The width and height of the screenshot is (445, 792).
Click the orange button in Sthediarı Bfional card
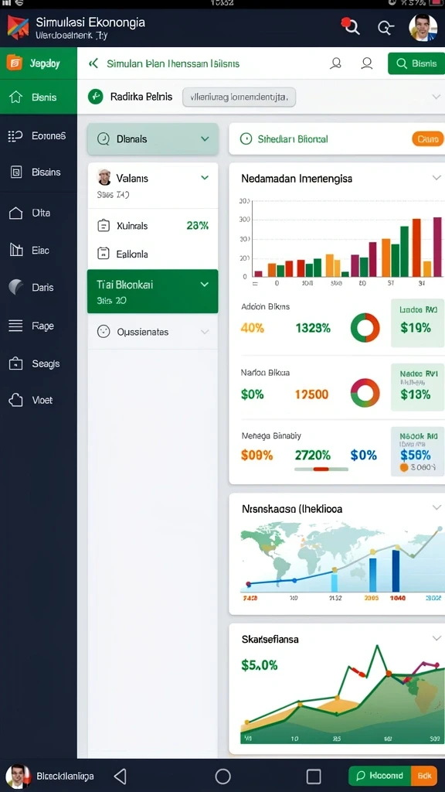(428, 138)
